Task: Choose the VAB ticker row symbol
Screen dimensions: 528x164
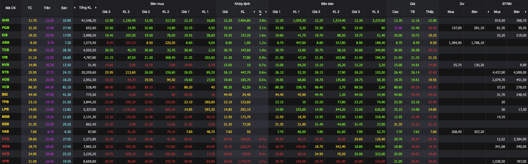Action: pos(6,132)
